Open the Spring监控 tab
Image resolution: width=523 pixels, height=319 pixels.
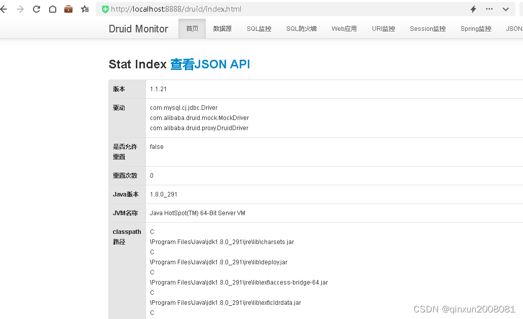476,29
